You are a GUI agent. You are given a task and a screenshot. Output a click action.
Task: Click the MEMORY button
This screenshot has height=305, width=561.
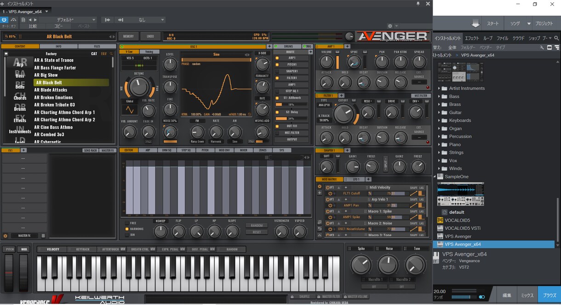click(128, 36)
